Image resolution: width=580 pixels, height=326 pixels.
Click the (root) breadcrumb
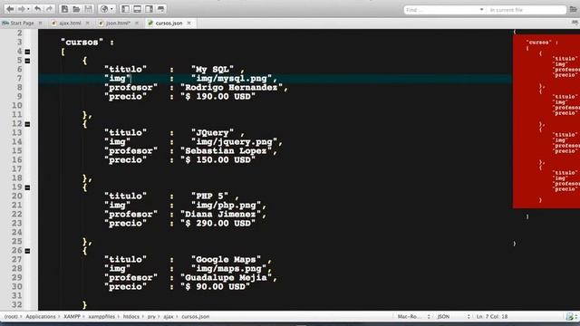coord(11,317)
